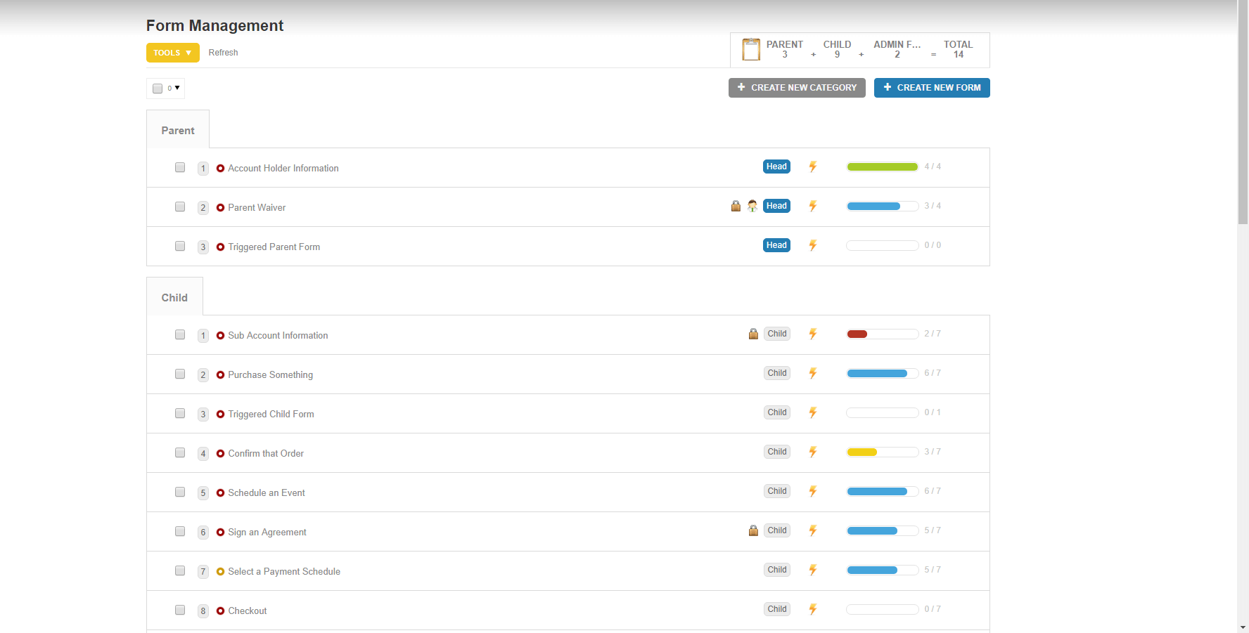
Task: Switch to the Child category tab
Action: [174, 297]
